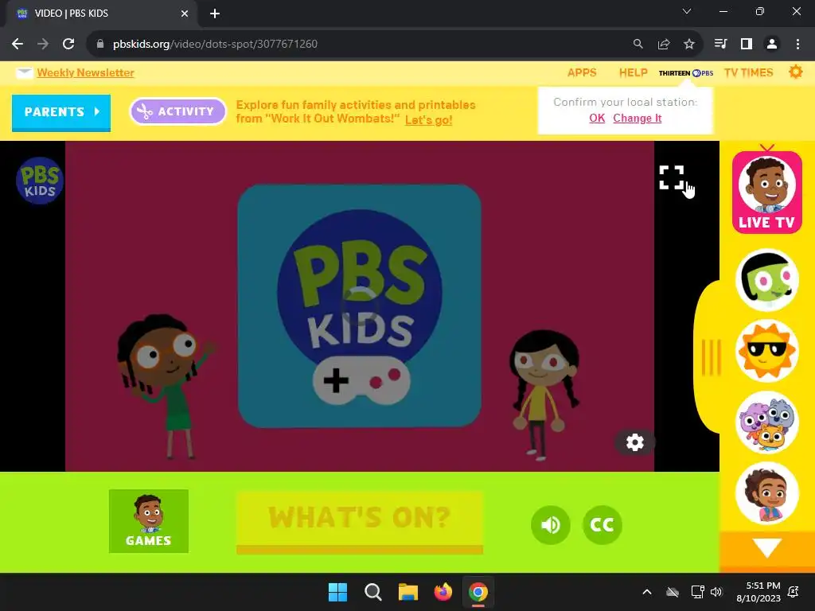Toggle Chrome side panel

pyautogui.click(x=747, y=44)
